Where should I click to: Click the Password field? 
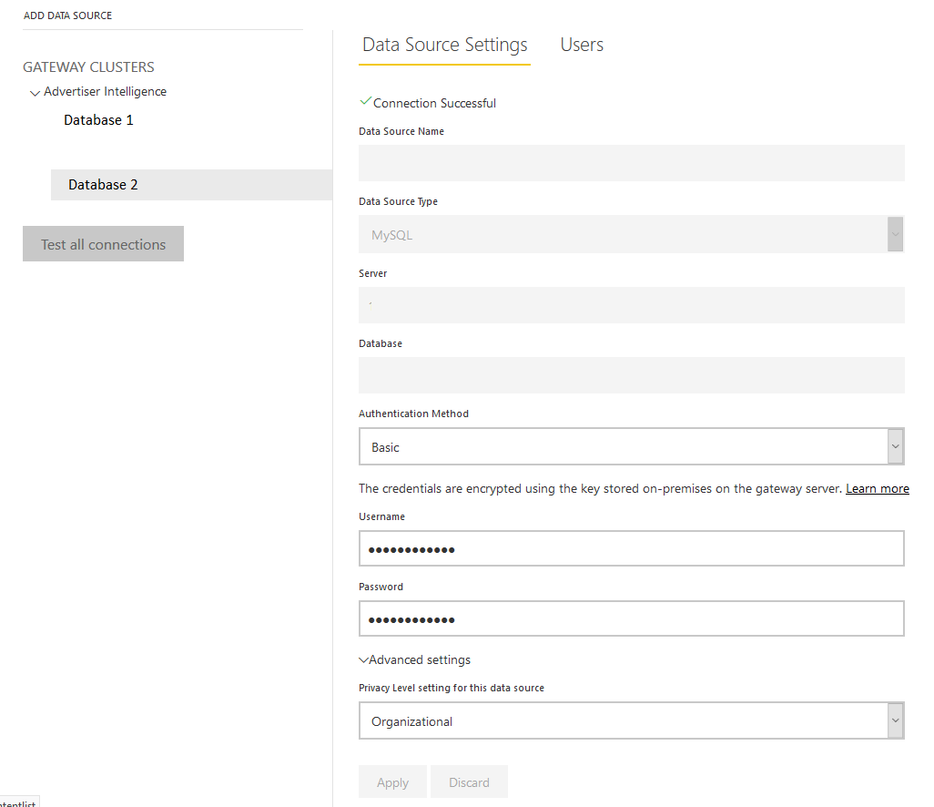coord(632,618)
